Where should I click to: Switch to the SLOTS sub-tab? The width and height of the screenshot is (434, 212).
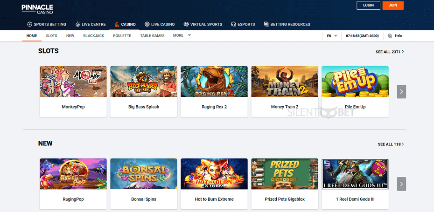click(51, 36)
